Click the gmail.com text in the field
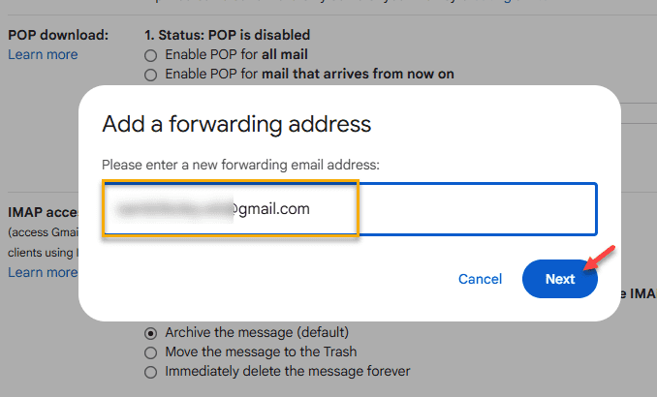Image resolution: width=657 pixels, height=397 pixels. pos(274,208)
